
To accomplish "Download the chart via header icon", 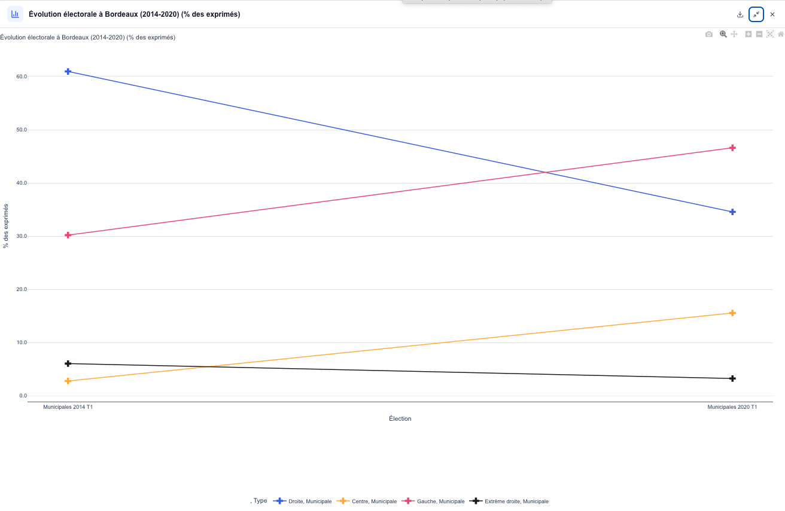I will click(x=740, y=14).
